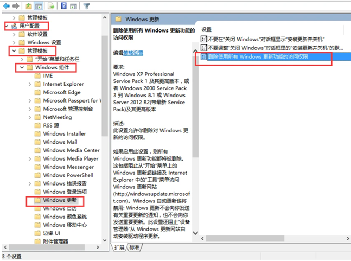
Task: Expand the NetMeeting node
Action: 30,117
